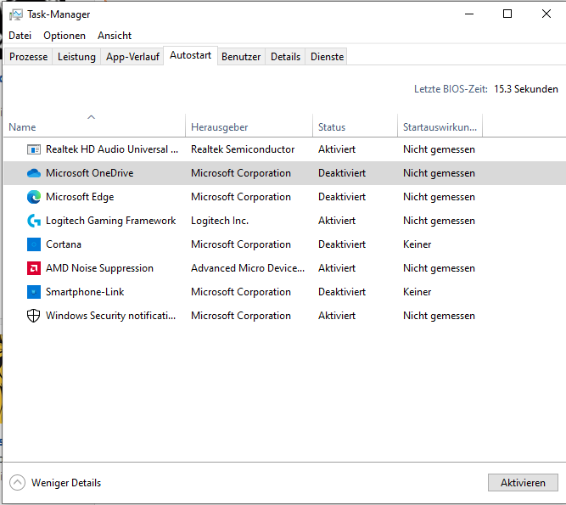The width and height of the screenshot is (566, 505).
Task: Click the Cortana app icon
Action: [34, 244]
